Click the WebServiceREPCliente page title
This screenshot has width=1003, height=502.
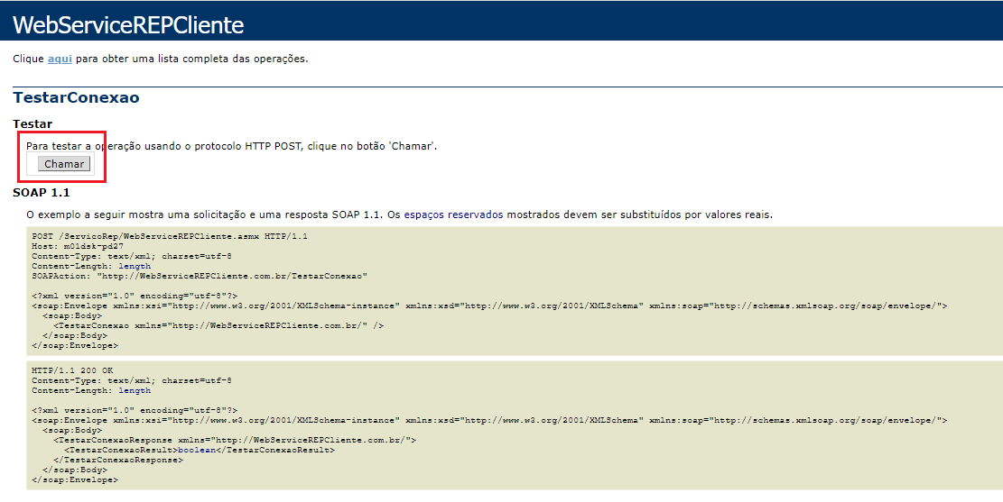pos(128,25)
